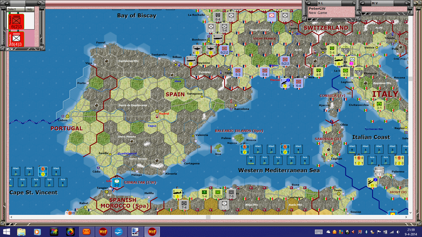Open the touch keyboard tray icon
Viewport: 422px width, 237px height.
point(319,232)
